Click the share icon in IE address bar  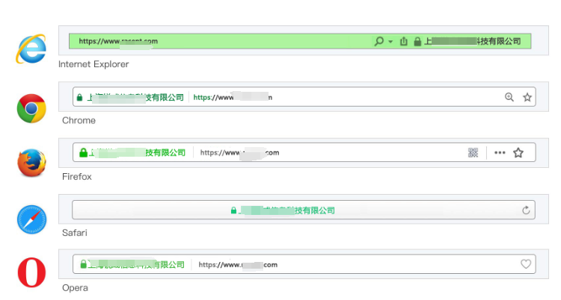pos(404,42)
